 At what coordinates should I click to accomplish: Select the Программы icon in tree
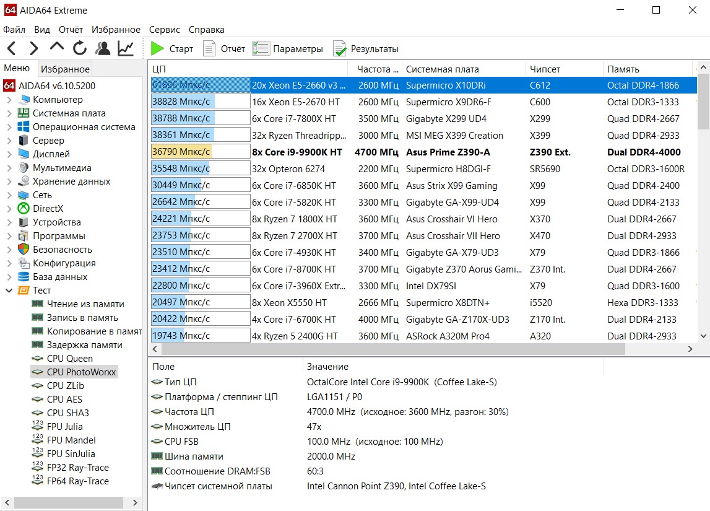click(x=23, y=235)
